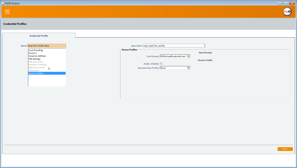
Task: Select Biometric Settings in the list
Action: pos(47,65)
